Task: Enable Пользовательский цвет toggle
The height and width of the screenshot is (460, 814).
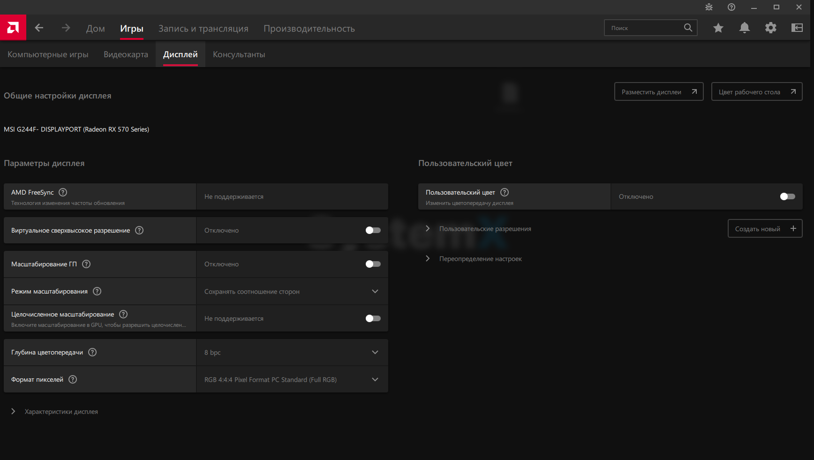Action: pyautogui.click(x=788, y=196)
